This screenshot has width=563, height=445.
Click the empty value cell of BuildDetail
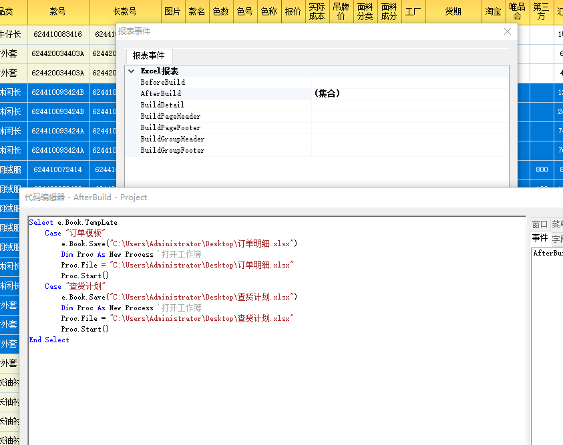pos(410,105)
